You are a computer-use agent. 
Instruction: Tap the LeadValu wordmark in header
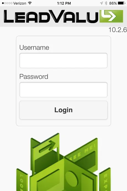point(51,16)
